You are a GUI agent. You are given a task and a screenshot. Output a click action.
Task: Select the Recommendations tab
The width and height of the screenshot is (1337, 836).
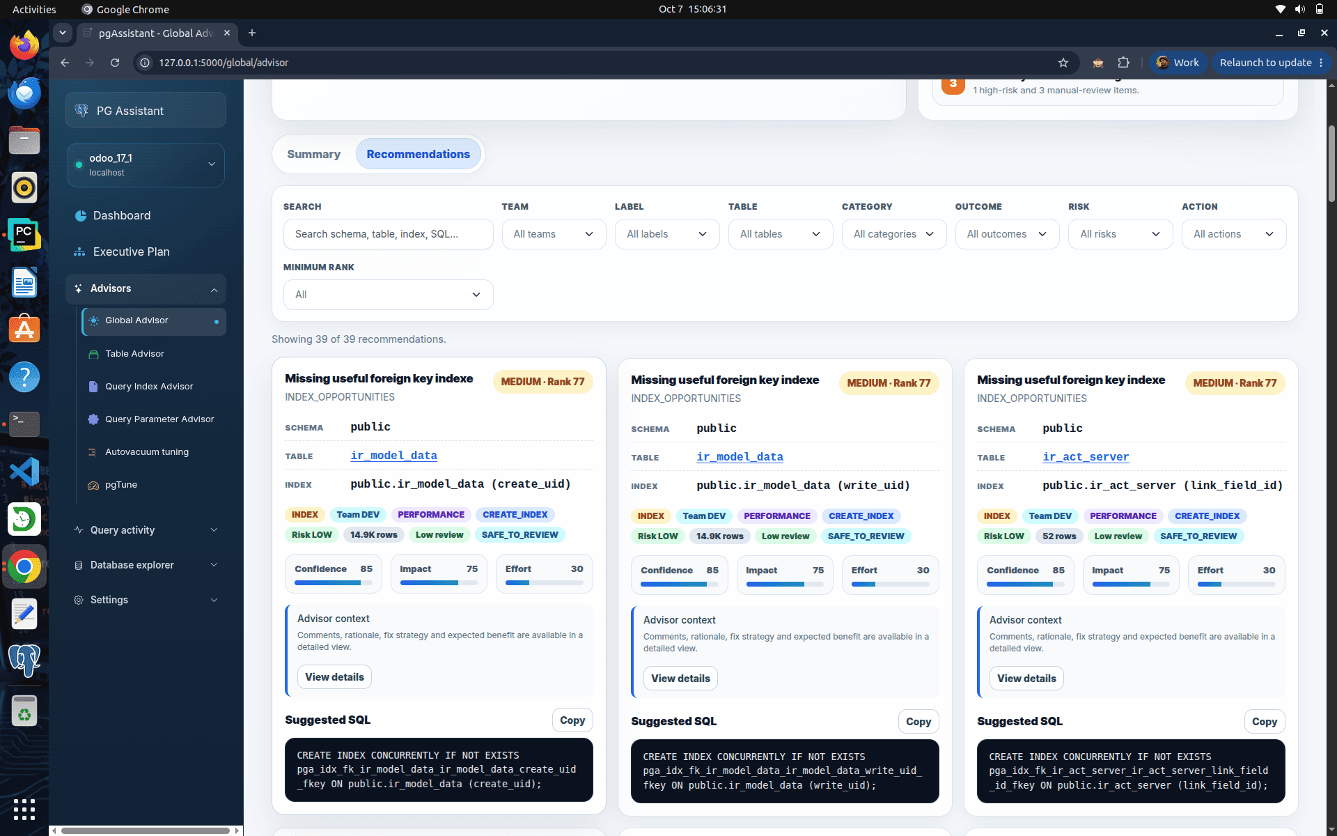(x=419, y=154)
